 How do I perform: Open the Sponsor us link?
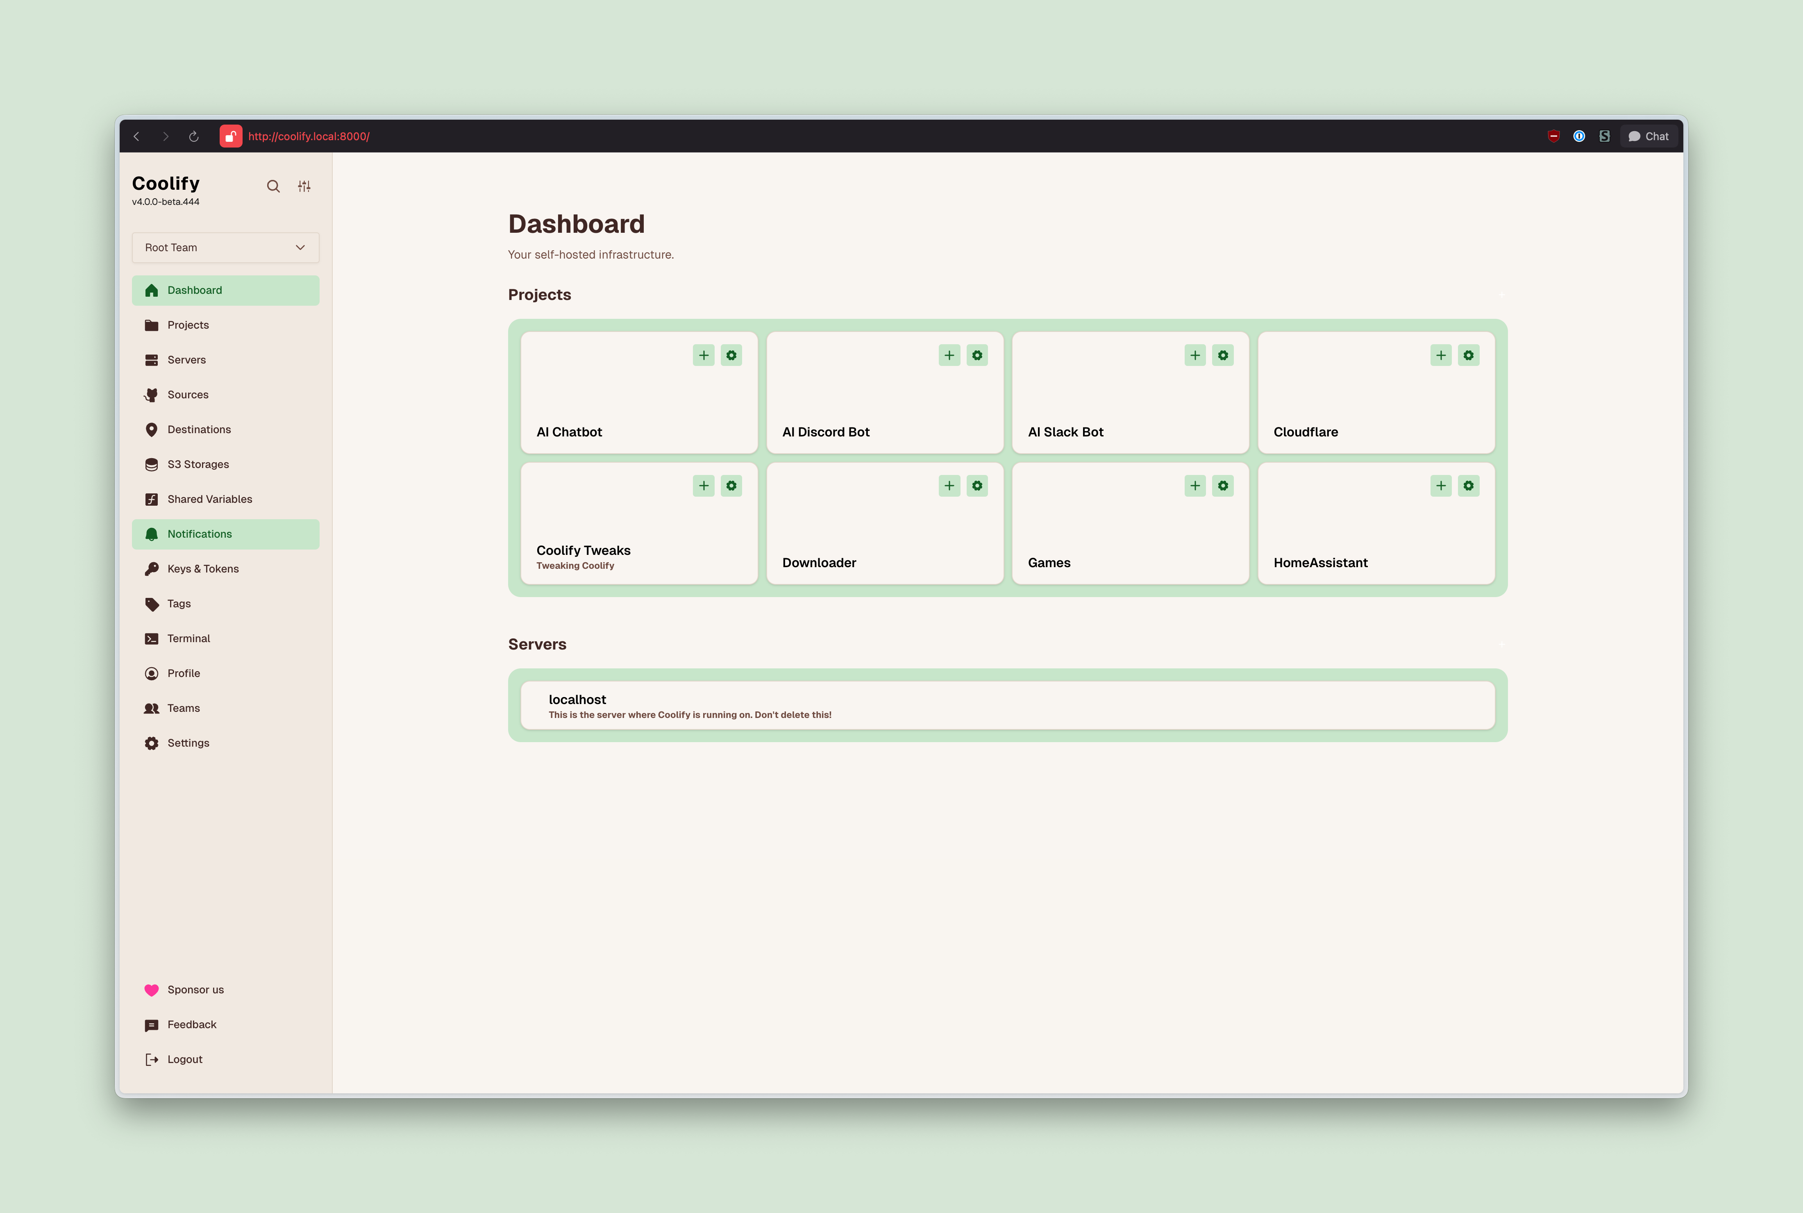(195, 989)
